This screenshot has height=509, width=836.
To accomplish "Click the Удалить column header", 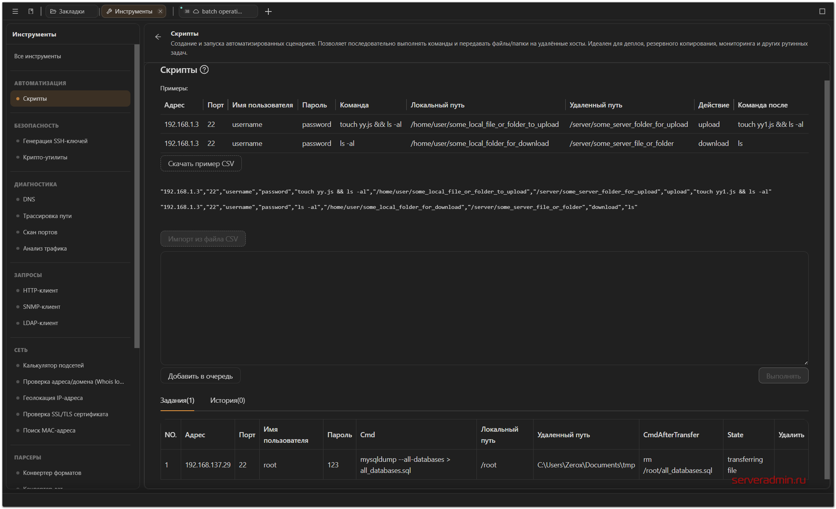I will click(791, 435).
